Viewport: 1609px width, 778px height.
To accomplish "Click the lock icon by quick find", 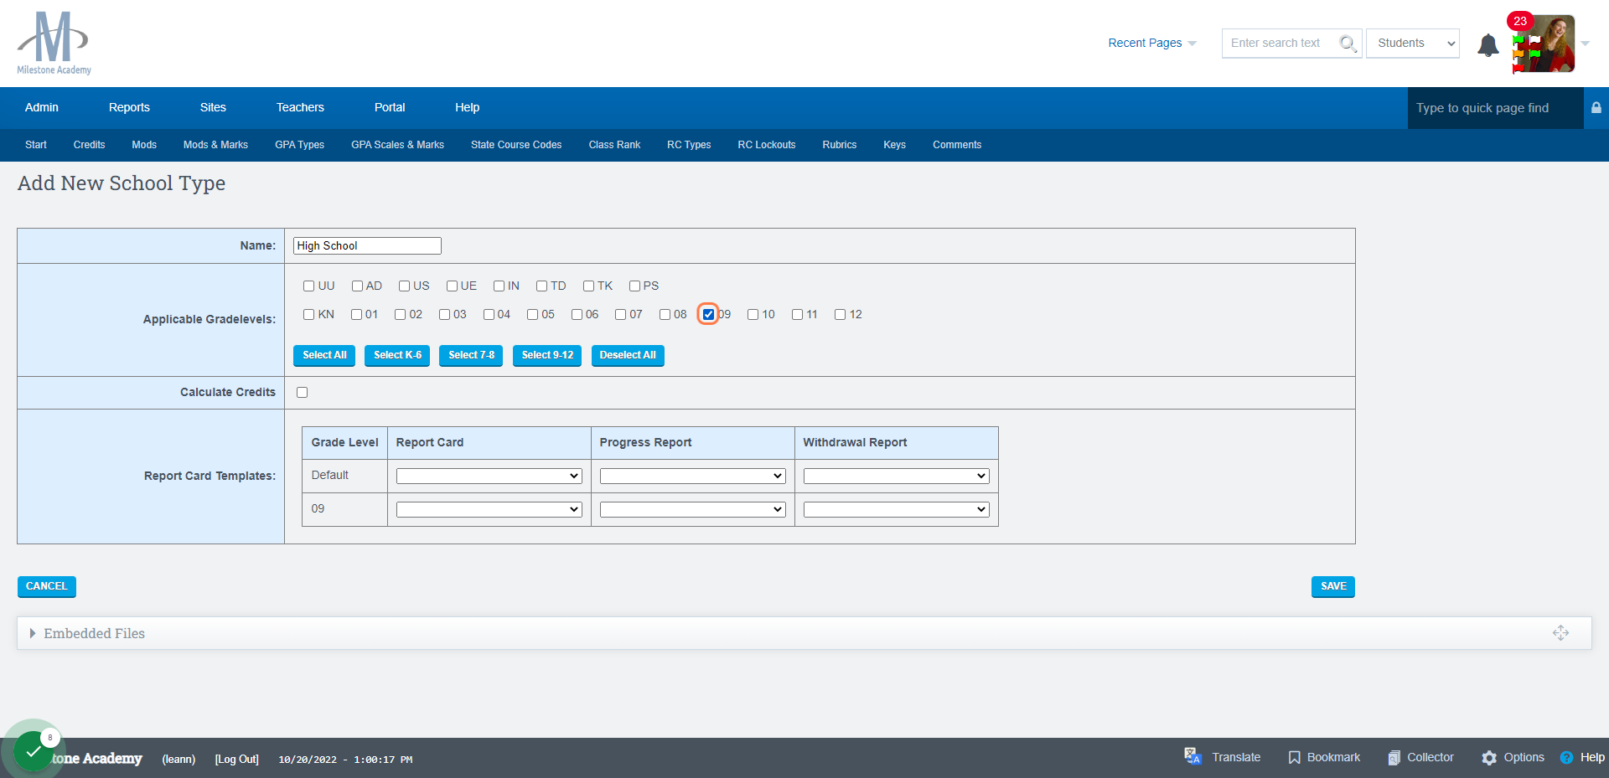I will point(1596,107).
